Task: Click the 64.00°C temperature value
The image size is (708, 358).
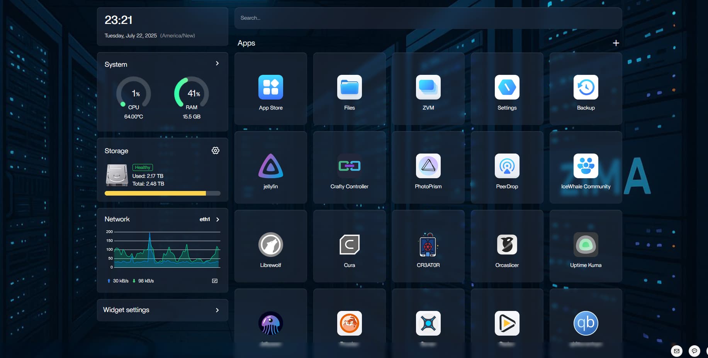Action: (x=134, y=117)
